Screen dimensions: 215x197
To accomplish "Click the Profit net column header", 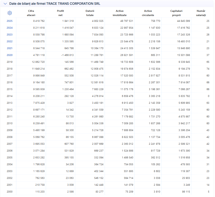I will (x=60, y=13).
